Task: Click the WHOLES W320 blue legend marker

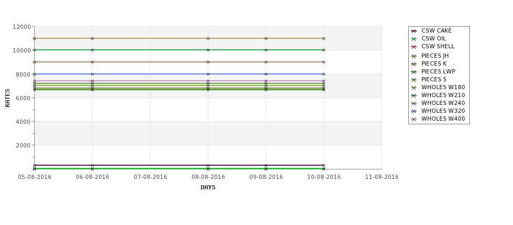Action: tap(414, 111)
